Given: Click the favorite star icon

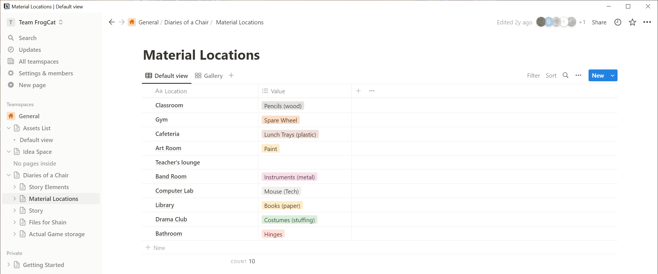Looking at the screenshot, I should (632, 22).
